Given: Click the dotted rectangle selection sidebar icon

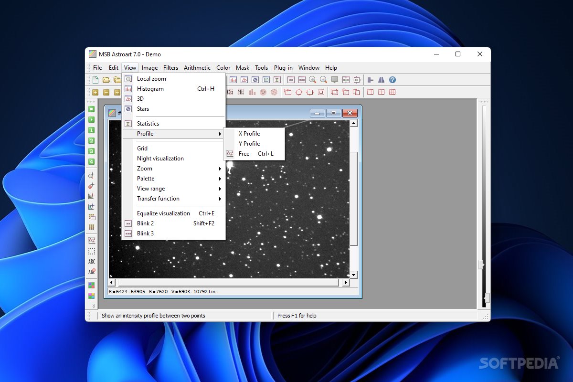Looking at the screenshot, I should click(91, 251).
